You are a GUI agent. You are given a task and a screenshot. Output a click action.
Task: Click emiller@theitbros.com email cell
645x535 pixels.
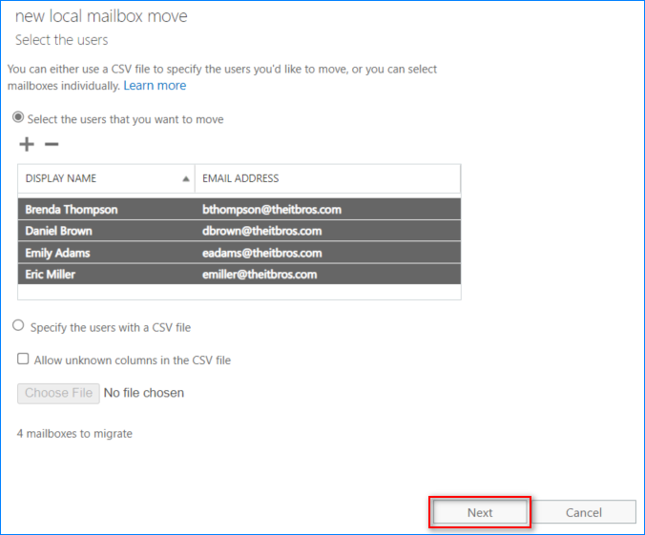(x=260, y=275)
